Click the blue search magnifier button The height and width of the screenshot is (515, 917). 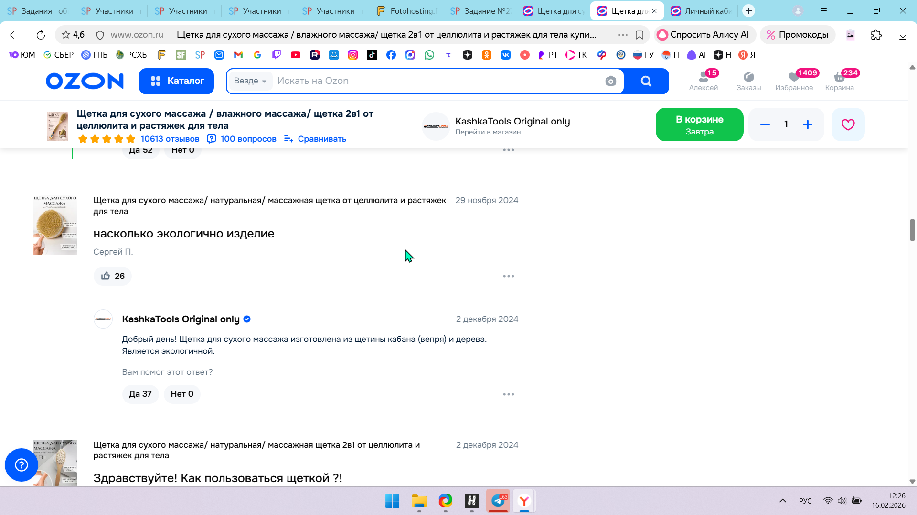pyautogui.click(x=646, y=81)
